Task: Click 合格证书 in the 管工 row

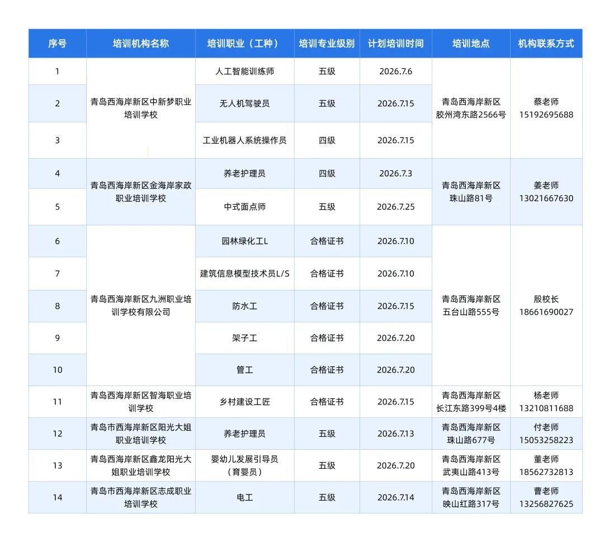Action: point(327,370)
